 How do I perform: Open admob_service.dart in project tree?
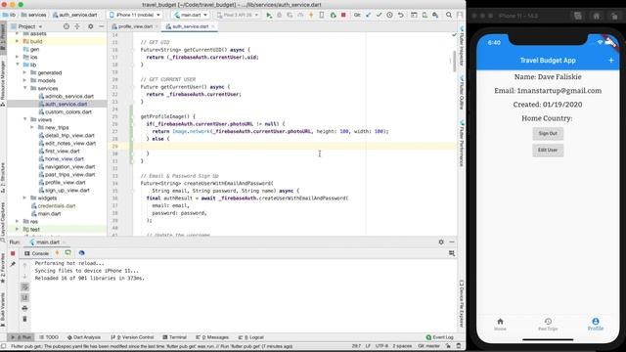[x=66, y=96]
